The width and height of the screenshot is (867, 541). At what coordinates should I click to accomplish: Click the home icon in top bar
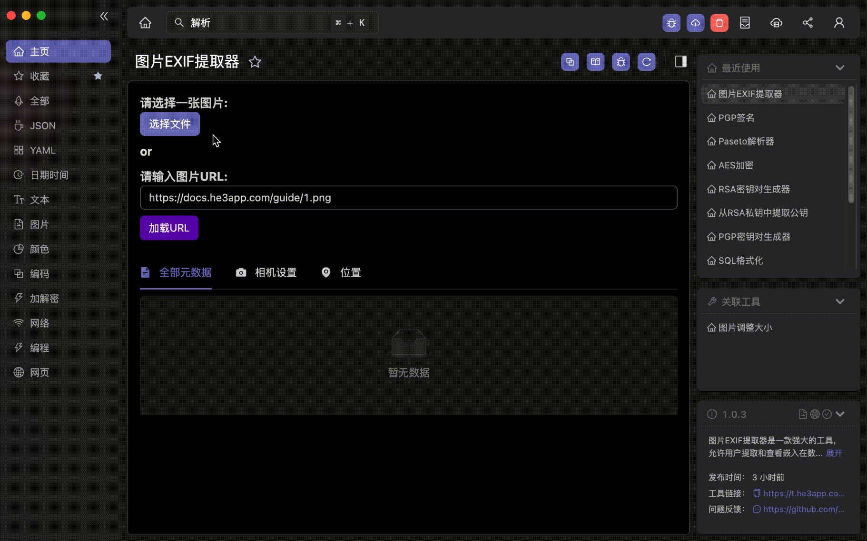tap(145, 23)
